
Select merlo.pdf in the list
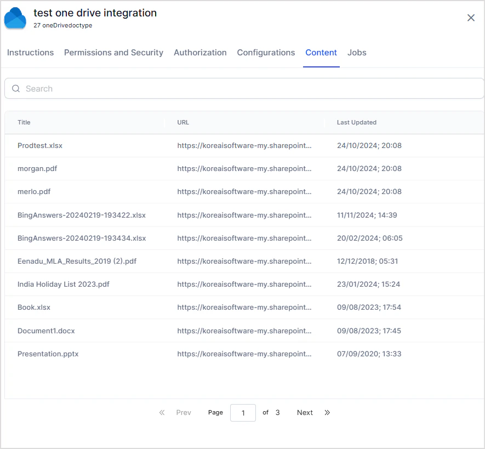click(34, 191)
